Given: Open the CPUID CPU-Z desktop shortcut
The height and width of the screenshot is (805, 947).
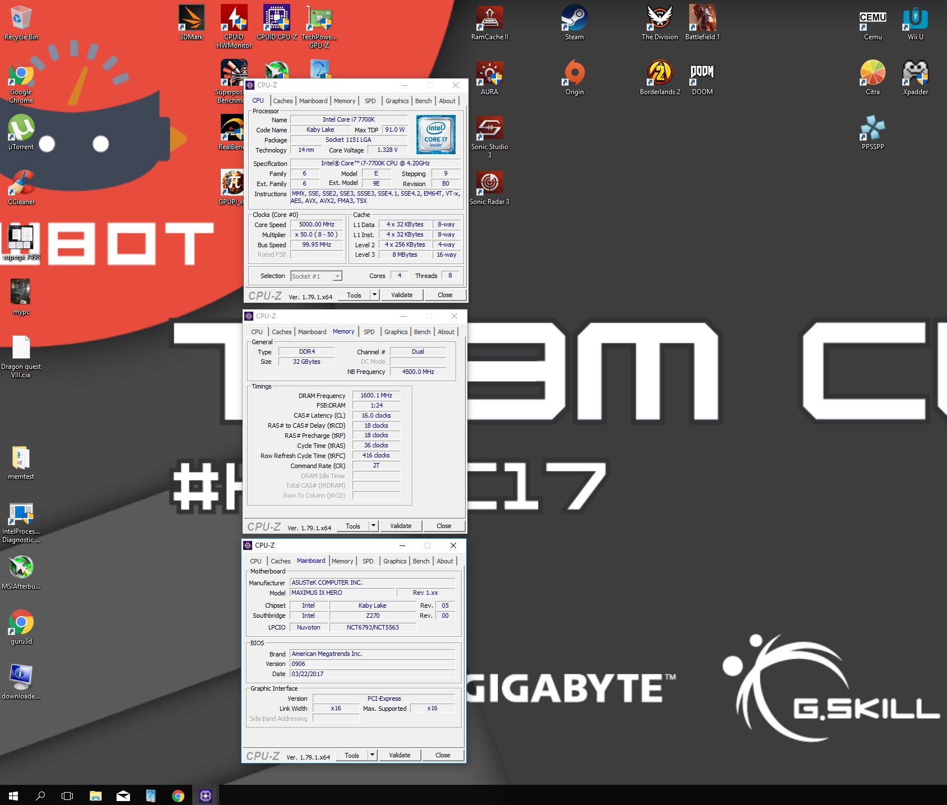Looking at the screenshot, I should tap(277, 22).
